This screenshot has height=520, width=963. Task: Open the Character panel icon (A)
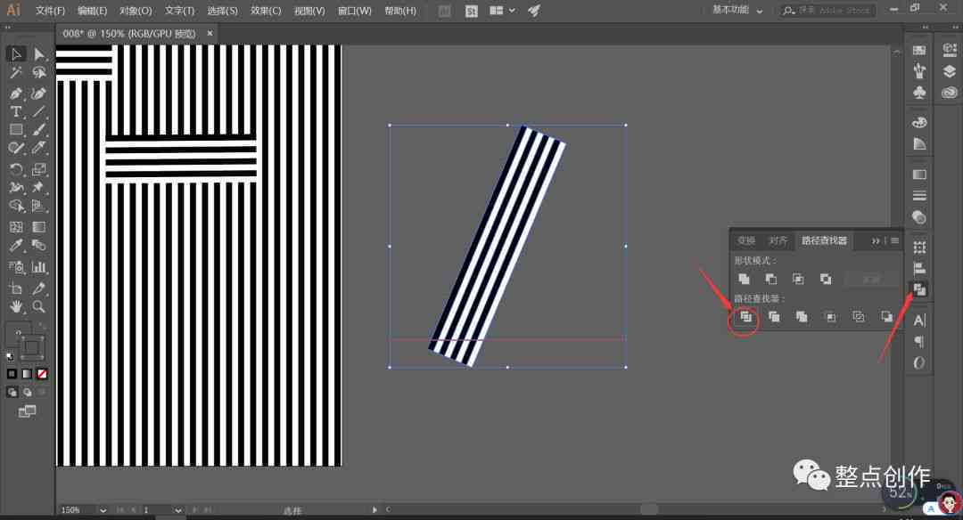(919, 320)
